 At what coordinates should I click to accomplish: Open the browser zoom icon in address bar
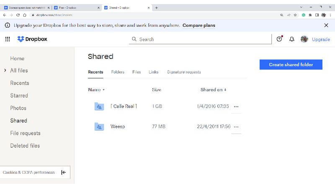coord(281,15)
